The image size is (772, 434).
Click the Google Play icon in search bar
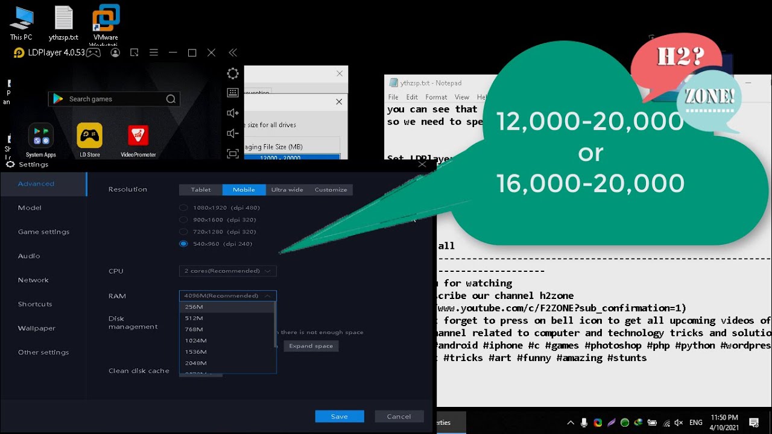(58, 99)
